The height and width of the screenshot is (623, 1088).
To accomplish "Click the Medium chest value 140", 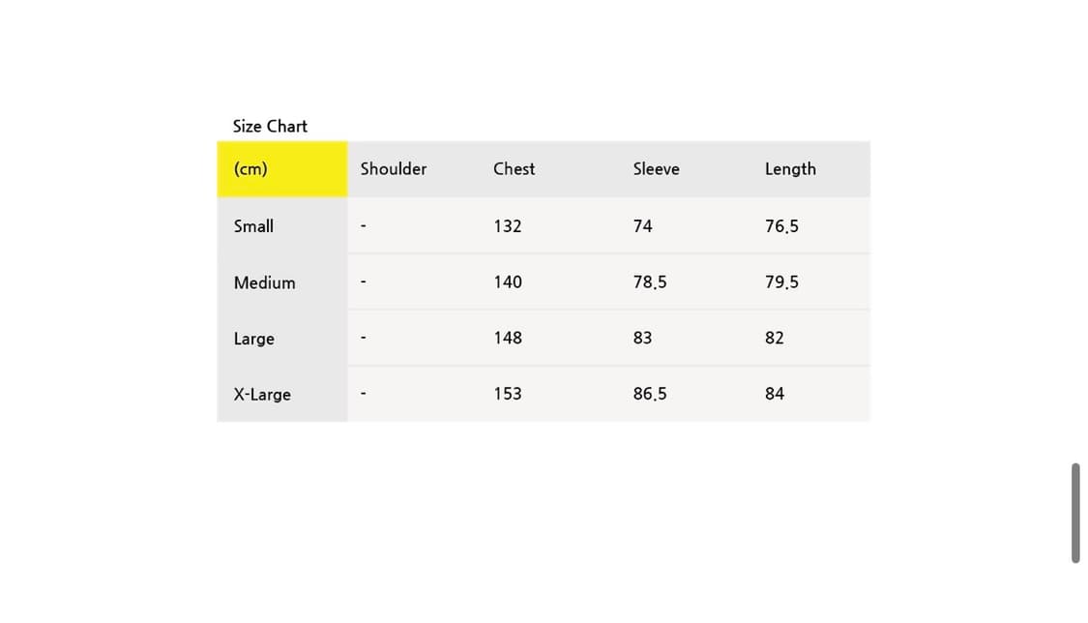I will [507, 282].
